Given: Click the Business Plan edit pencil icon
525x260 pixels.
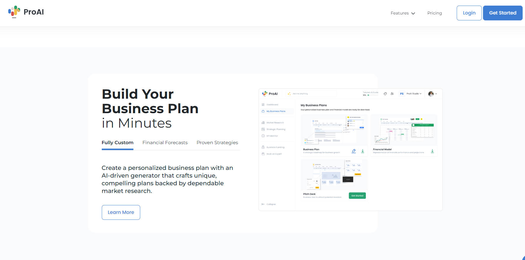Looking at the screenshot, I should coord(353,151).
